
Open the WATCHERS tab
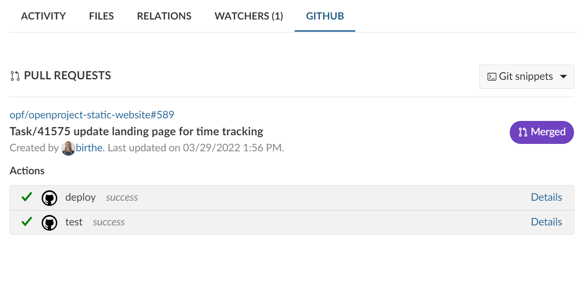coord(249,16)
